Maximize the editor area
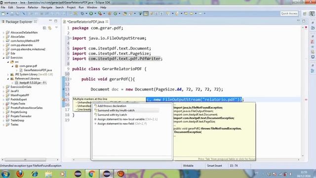 tap(304, 21)
